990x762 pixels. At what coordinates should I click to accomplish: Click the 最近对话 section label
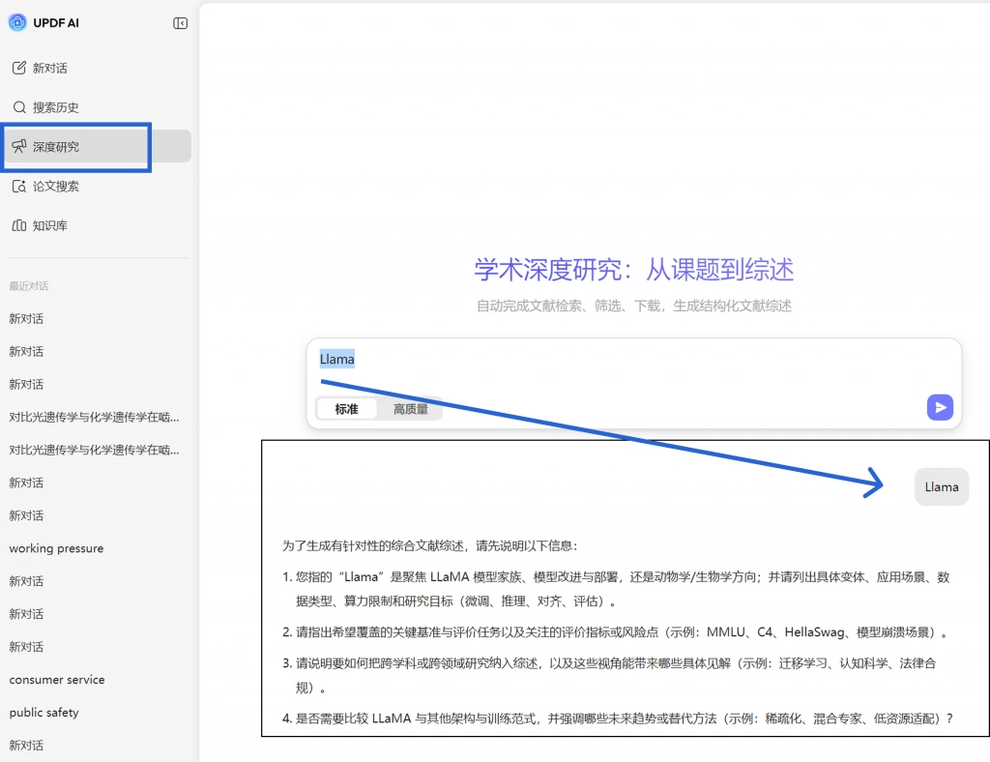tap(28, 286)
